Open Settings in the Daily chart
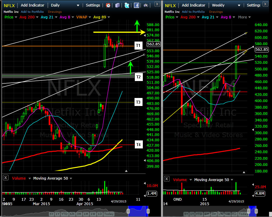 93,5
